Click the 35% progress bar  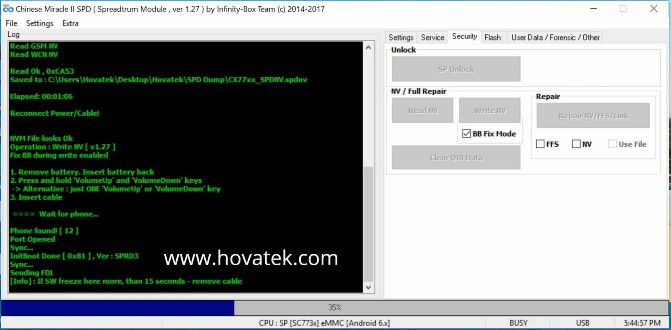click(x=335, y=307)
